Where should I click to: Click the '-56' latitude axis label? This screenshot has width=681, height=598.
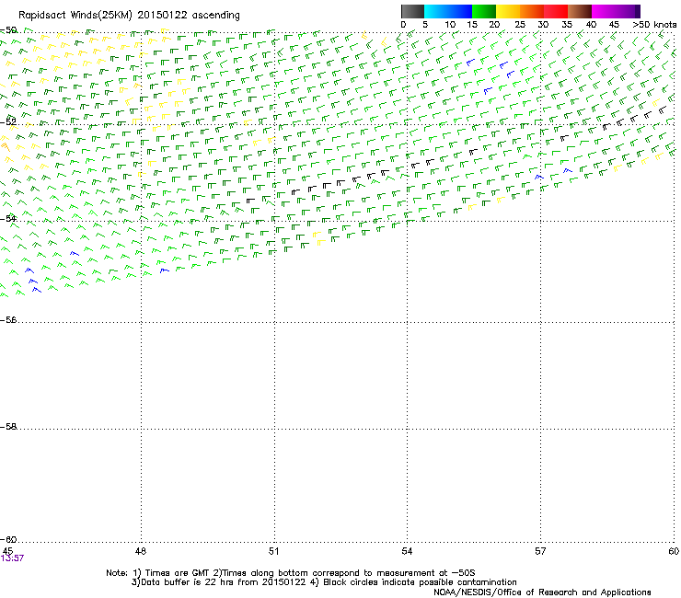click(x=8, y=320)
